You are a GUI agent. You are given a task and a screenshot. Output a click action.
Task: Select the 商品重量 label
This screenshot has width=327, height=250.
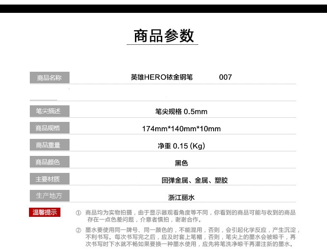tap(49, 145)
